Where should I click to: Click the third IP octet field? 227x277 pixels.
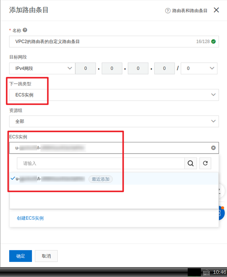(138, 68)
